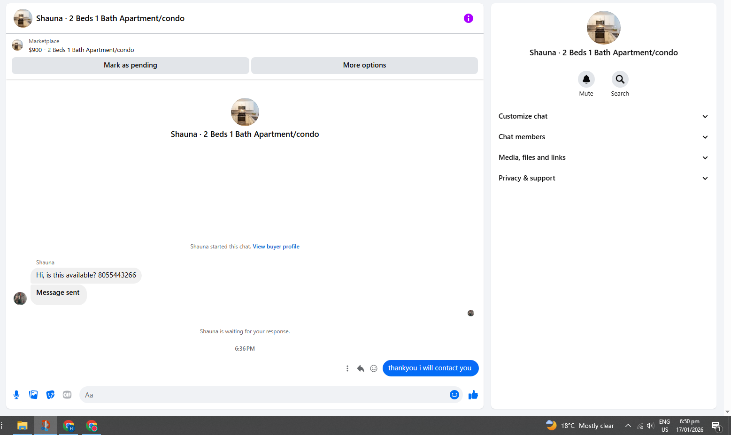
Task: Reply to the 'thankyou i will contact you' message
Action: coord(361,368)
